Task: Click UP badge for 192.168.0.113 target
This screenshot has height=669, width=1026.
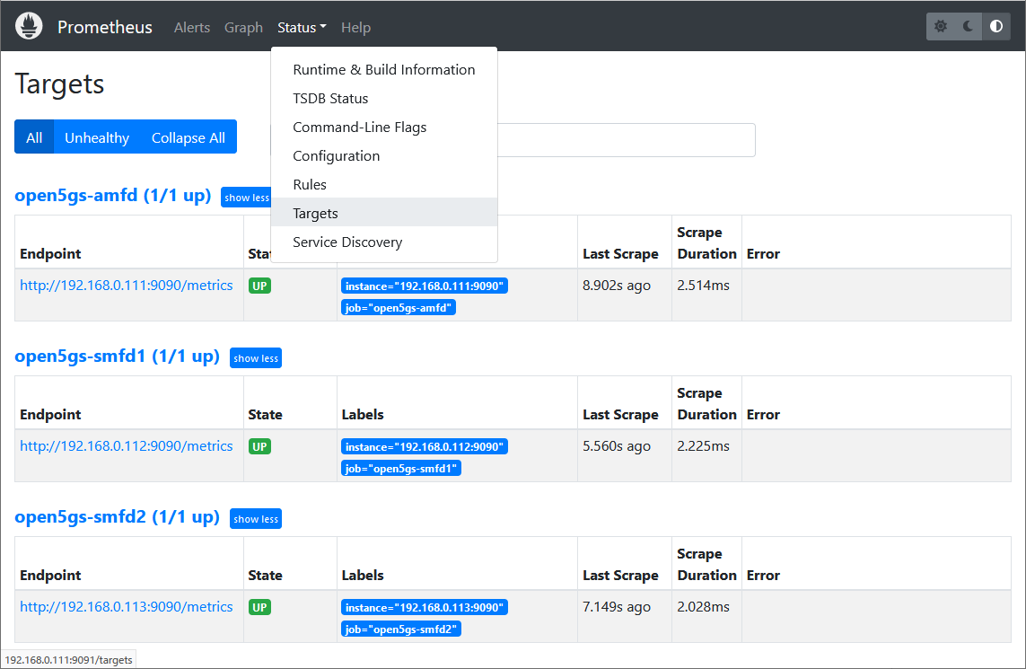Action: coord(259,607)
